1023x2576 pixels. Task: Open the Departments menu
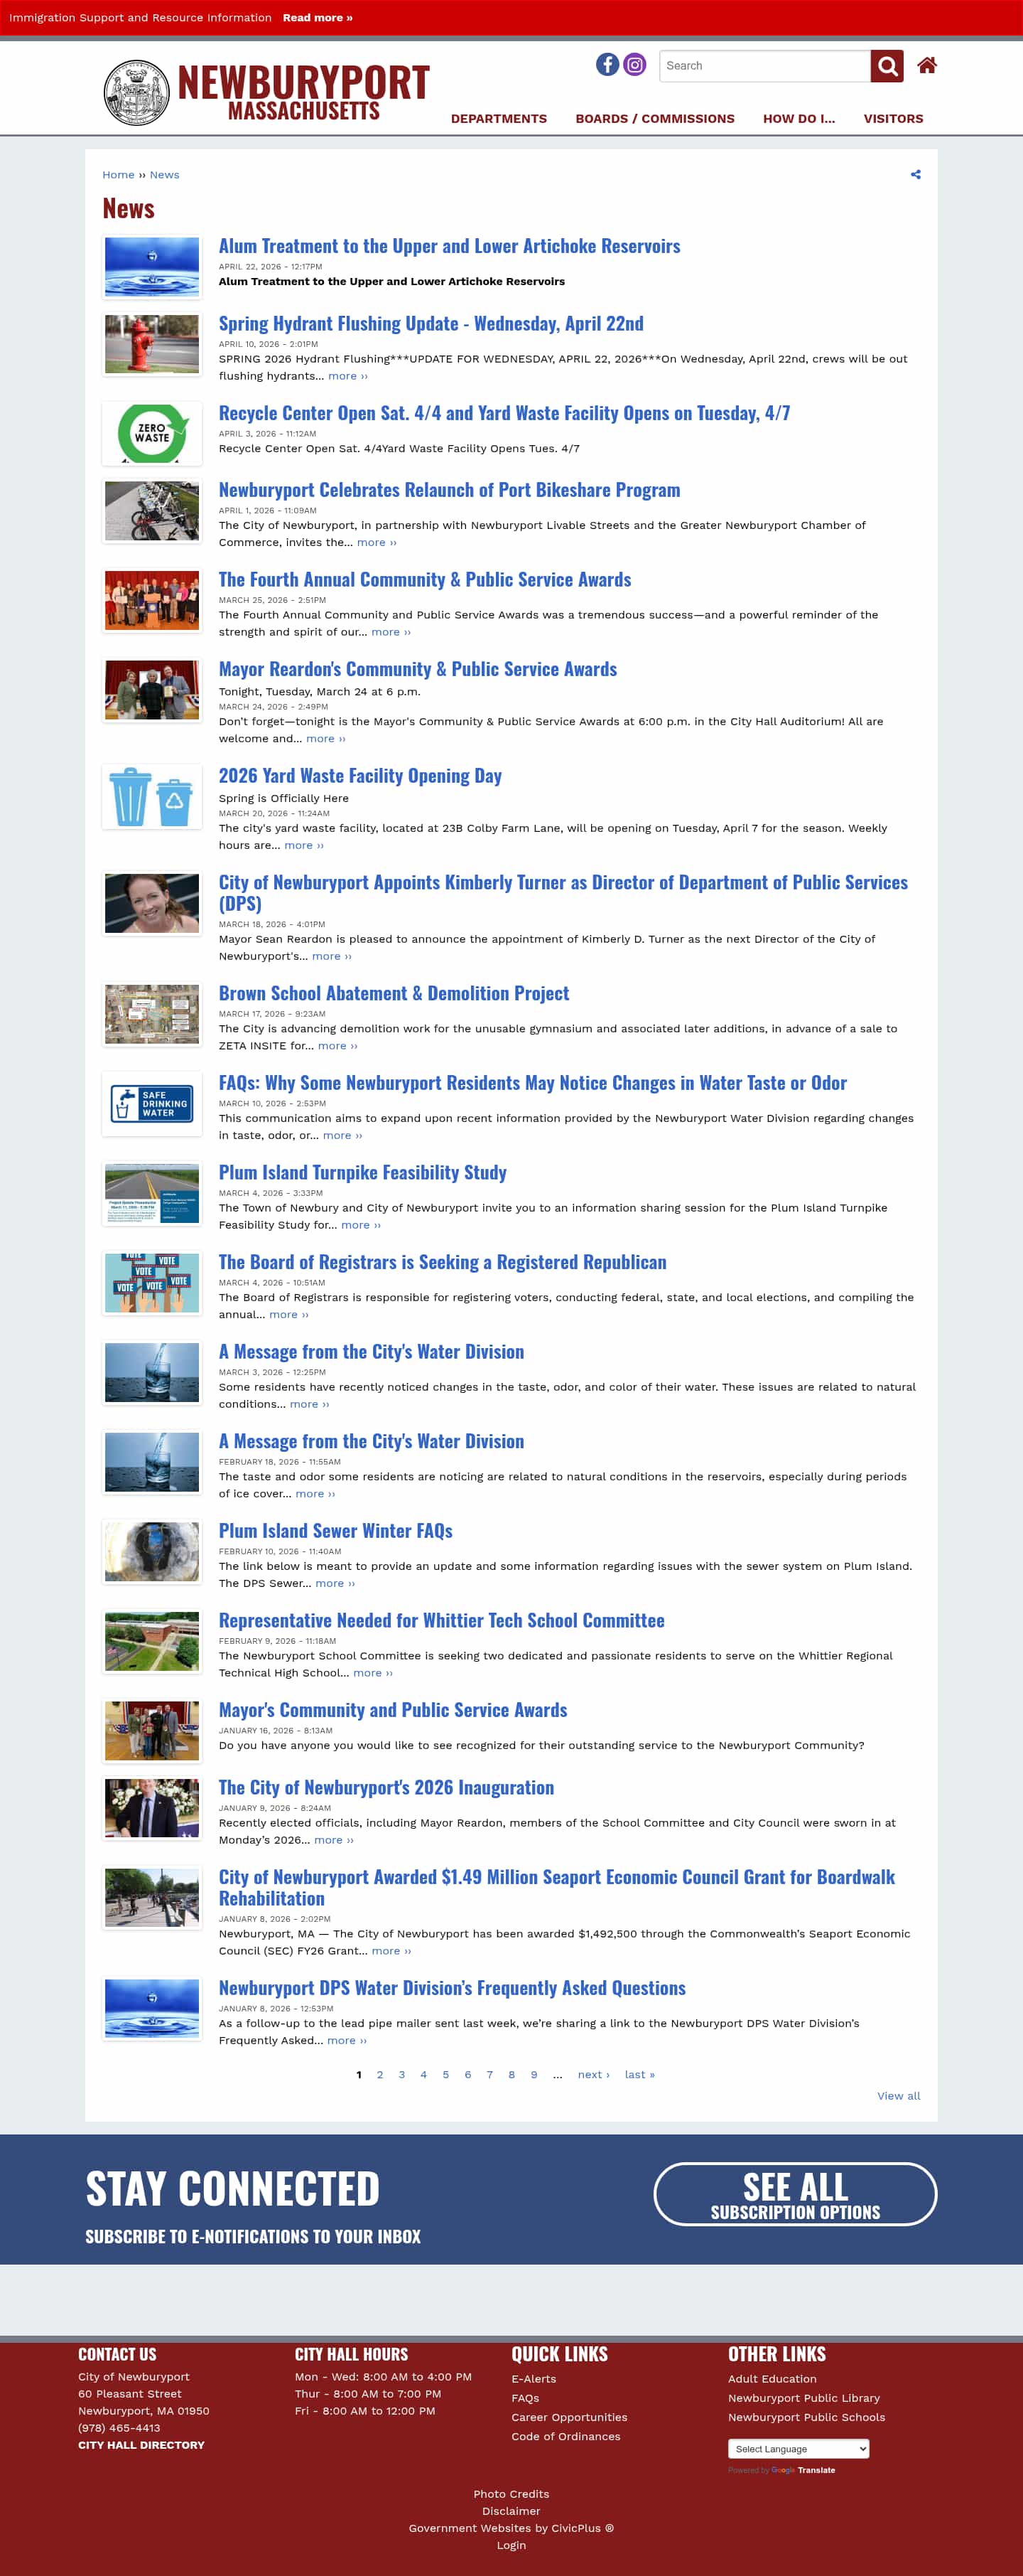[499, 119]
